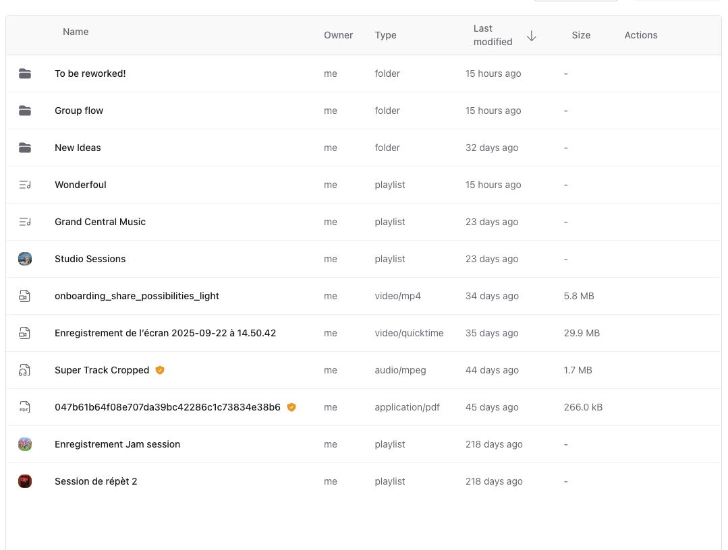728x550 pixels.
Task: Click the QuickTime video icon for the screen recording
Action: click(25, 332)
